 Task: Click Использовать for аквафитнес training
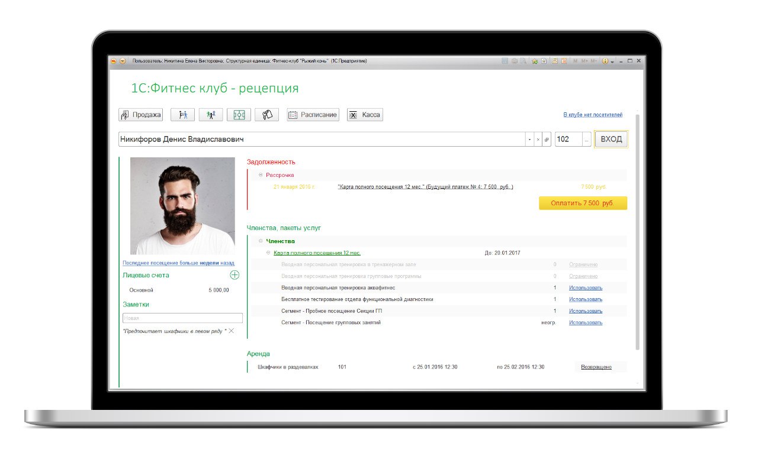pyautogui.click(x=586, y=288)
